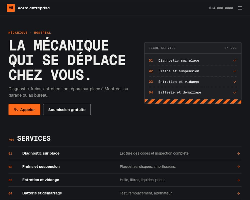Click arrow icon on Entretien et vidange service row
250x200 pixels.
(x=238, y=180)
